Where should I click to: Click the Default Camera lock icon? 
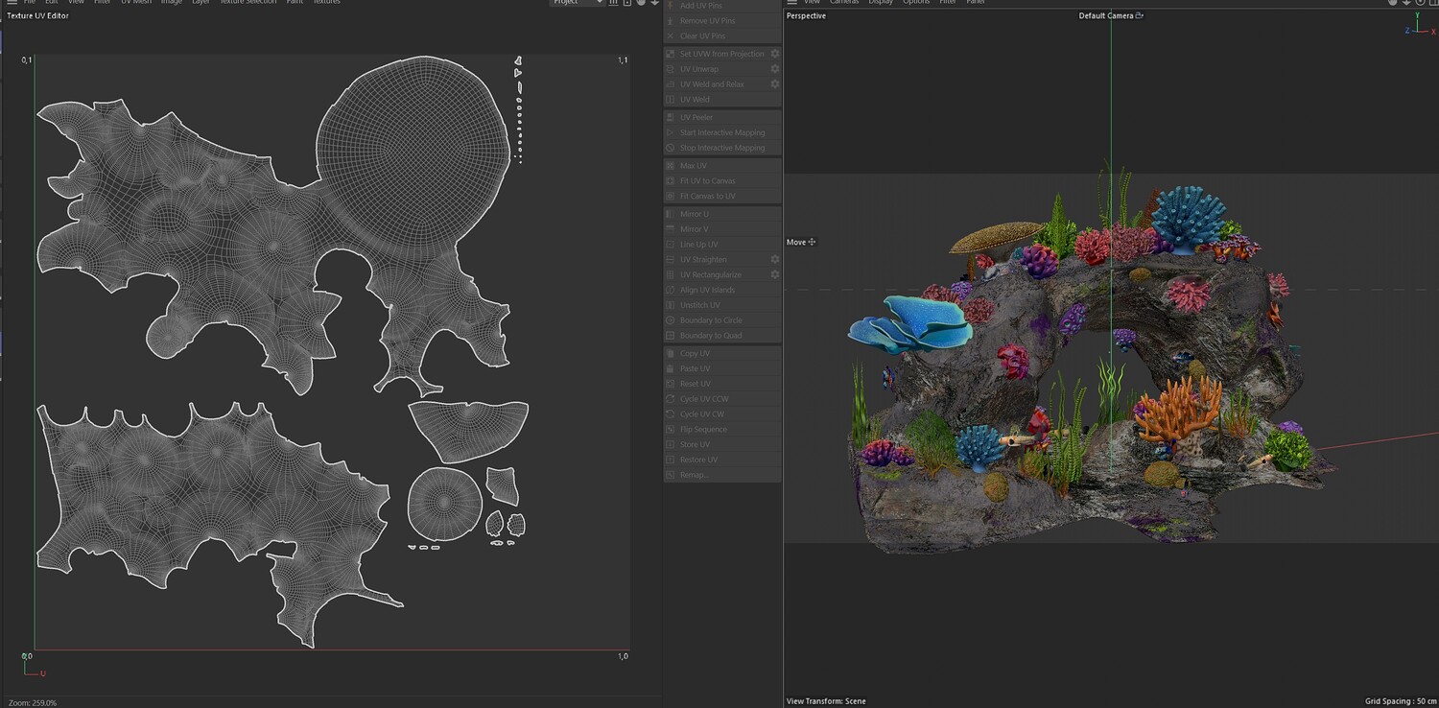pyautogui.click(x=1139, y=15)
